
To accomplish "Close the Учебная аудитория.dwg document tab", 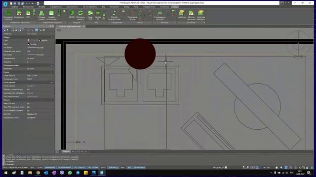I will click(x=84, y=26).
